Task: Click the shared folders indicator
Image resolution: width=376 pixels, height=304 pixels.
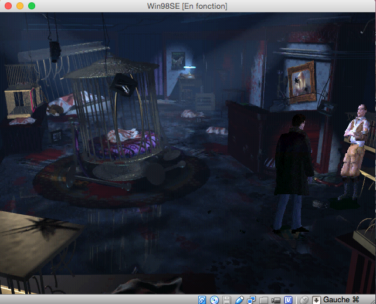Action: point(263,300)
